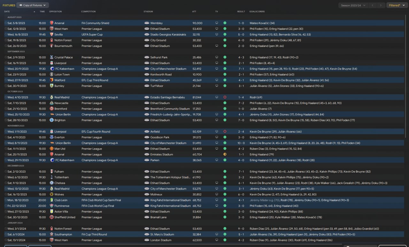
Task: Click the Crystal Palace club badge
Action: [x=52, y=58]
